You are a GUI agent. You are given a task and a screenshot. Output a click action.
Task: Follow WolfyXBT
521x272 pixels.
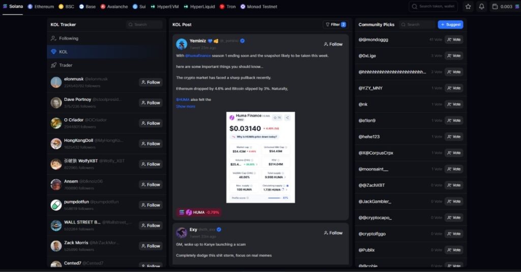(x=151, y=164)
